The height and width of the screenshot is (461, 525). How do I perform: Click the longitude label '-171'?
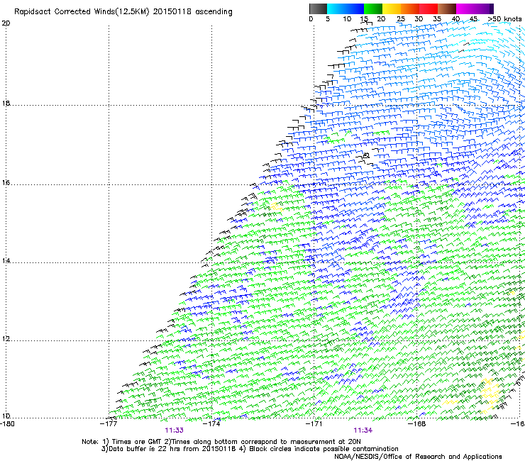(314, 423)
